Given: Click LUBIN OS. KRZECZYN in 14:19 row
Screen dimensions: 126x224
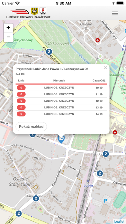Looking at the screenshot, I should pos(59,114).
